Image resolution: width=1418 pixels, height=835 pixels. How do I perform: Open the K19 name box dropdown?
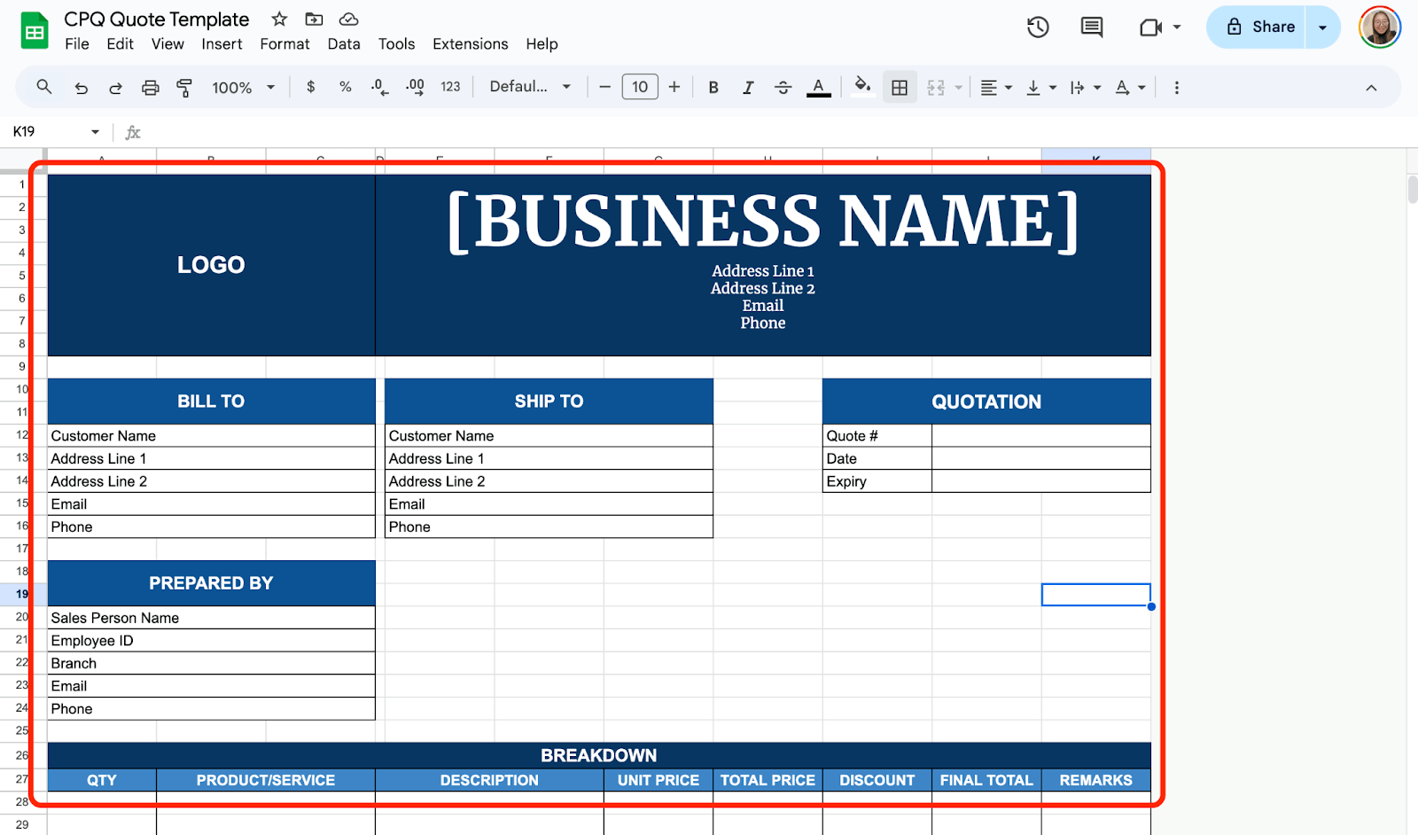pos(95,132)
